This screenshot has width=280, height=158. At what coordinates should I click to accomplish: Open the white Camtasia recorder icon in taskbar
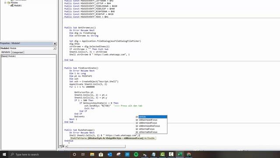pos(171,154)
